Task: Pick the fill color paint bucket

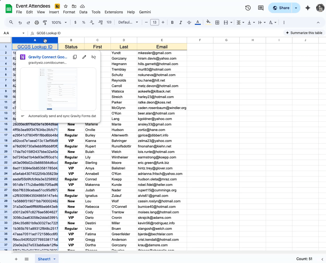Action: (x=208, y=22)
